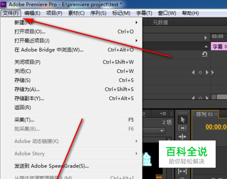The width and height of the screenshot is (227, 179).
Task: Open the 编辑(E) menu
Action: tap(32, 13)
